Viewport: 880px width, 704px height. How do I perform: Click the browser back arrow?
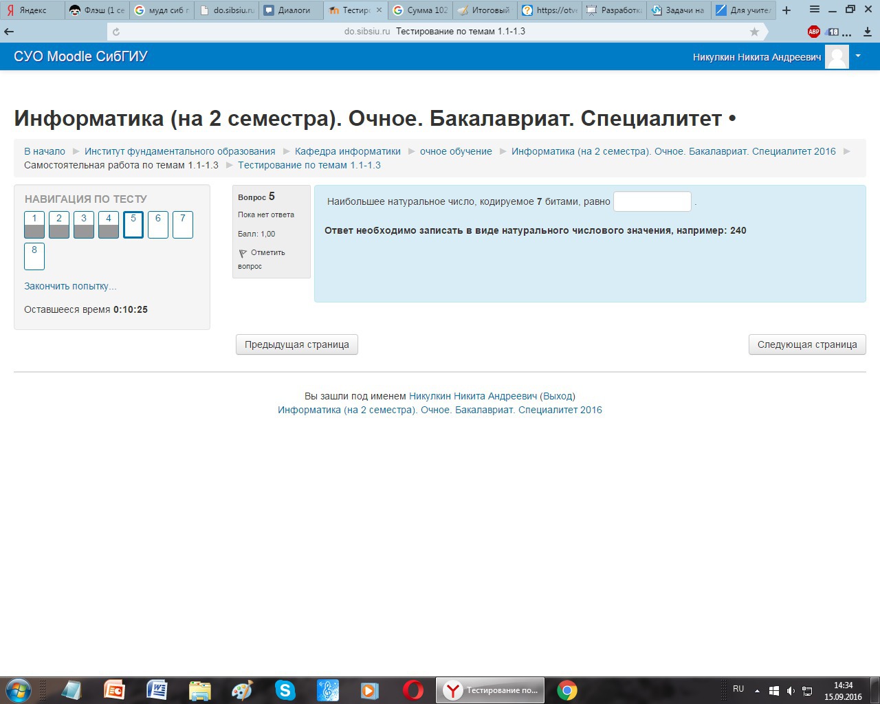[x=9, y=32]
